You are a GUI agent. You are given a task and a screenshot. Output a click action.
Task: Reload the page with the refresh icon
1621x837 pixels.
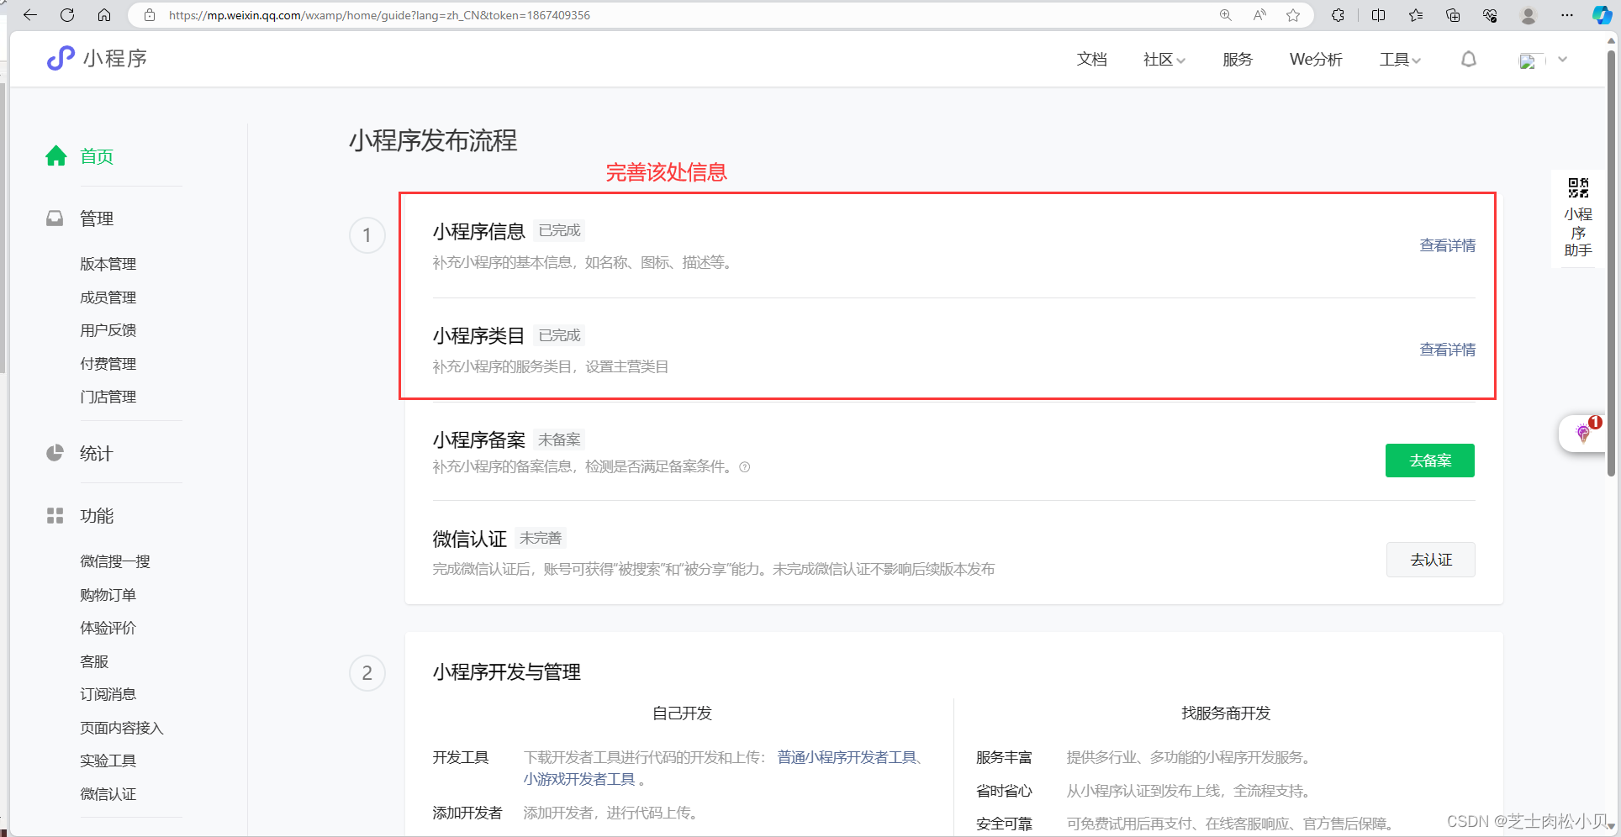67,15
